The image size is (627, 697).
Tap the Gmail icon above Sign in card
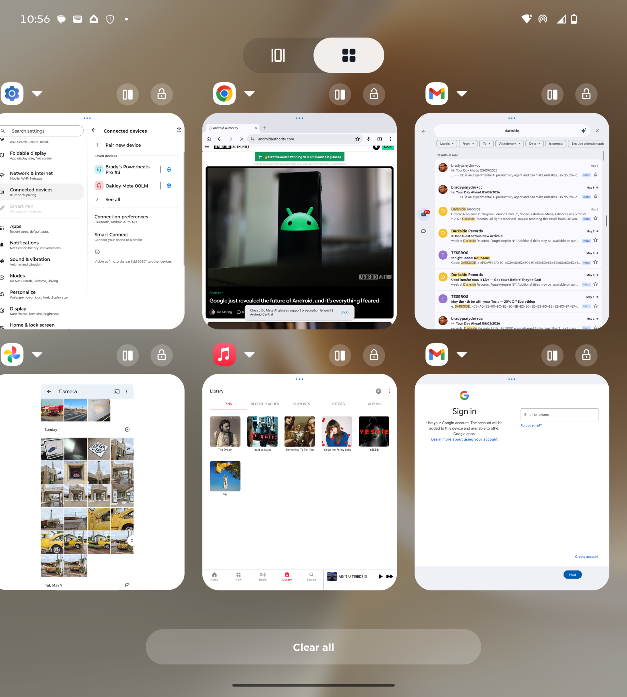(437, 354)
